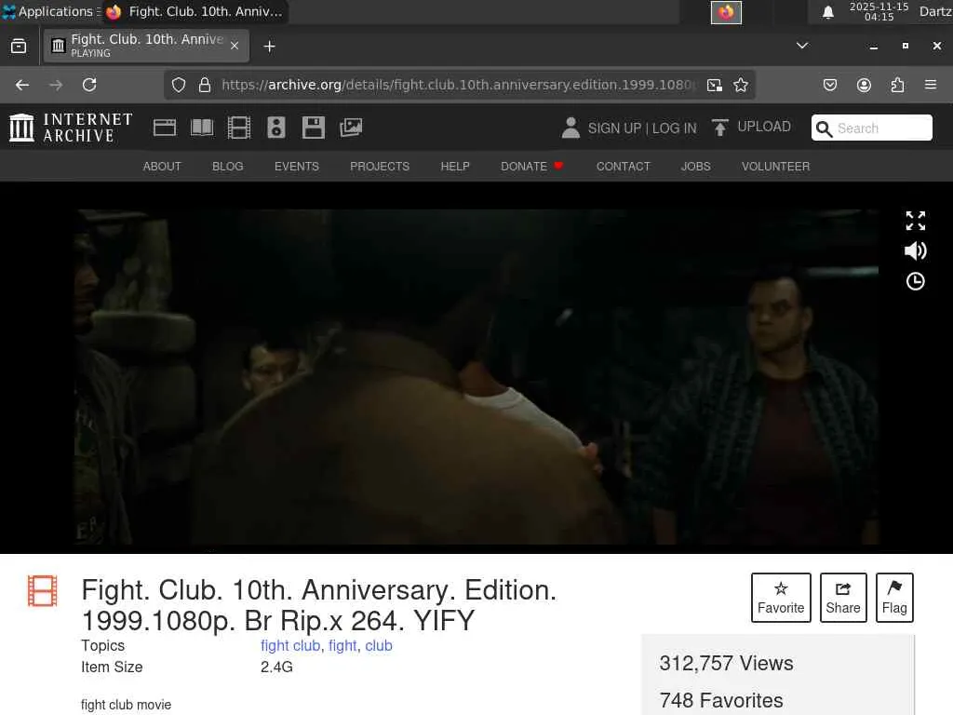Screen dimensions: 953x715
Task: Click the archive.org URL address bar
Action: [459, 85]
